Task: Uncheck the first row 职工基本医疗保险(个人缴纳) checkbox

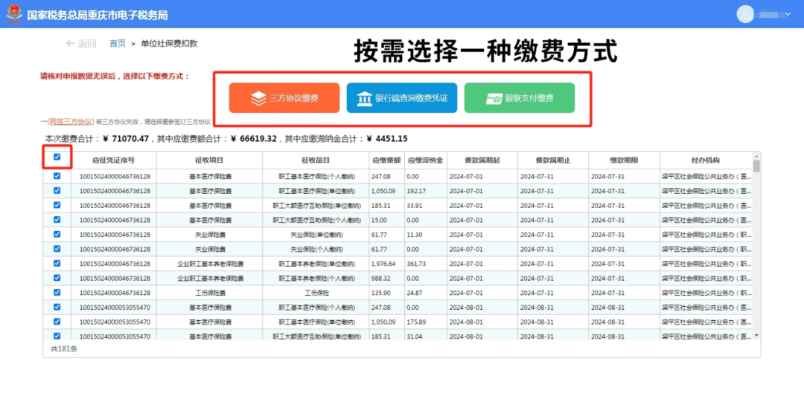Action: (x=57, y=176)
